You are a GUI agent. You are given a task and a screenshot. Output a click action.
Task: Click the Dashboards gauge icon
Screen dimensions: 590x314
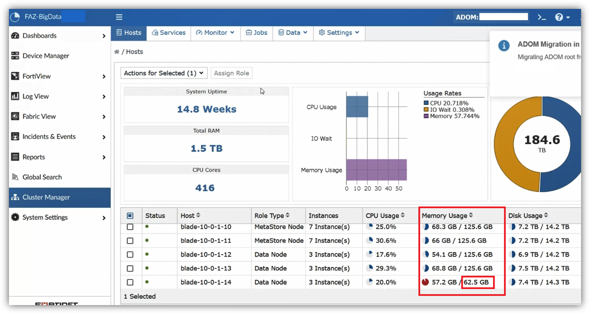coord(15,36)
